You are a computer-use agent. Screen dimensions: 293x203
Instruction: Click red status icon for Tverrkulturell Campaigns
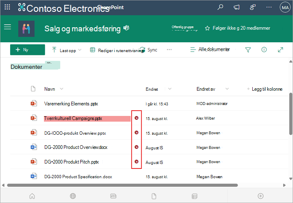pyautogui.click(x=137, y=118)
